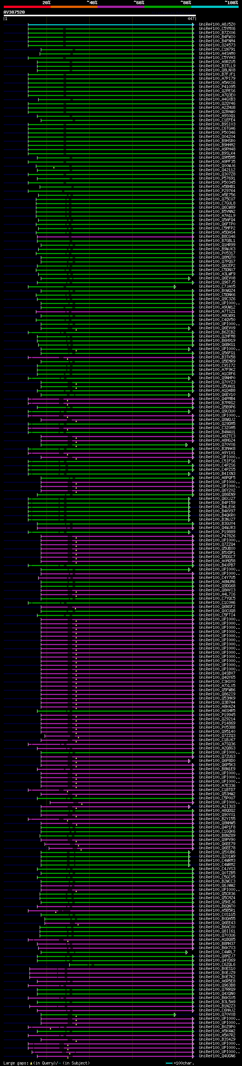
Task: Select the UniRef100_Q9U3U0 label
Action: tap(217, 411)
